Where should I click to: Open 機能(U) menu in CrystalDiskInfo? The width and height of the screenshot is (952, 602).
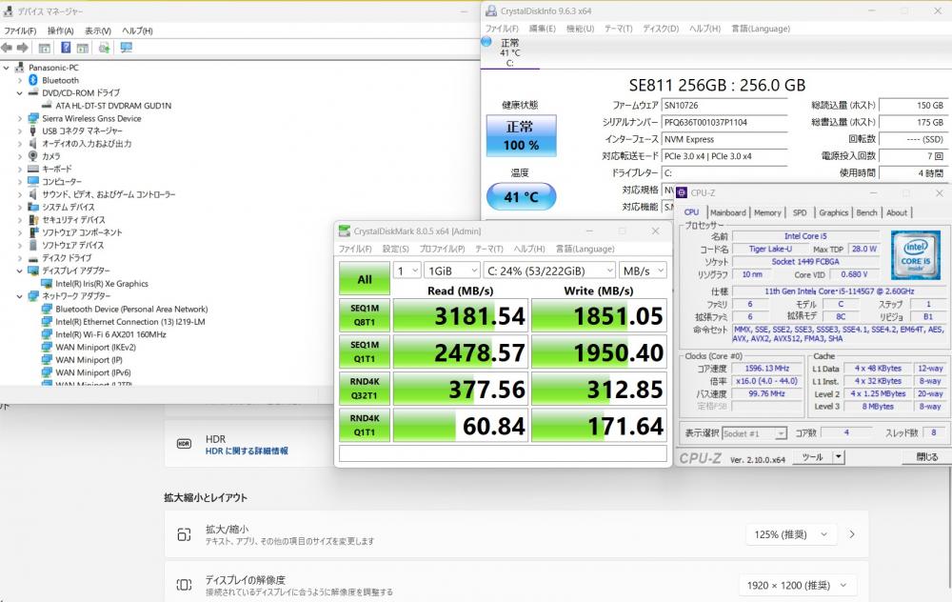click(x=580, y=29)
